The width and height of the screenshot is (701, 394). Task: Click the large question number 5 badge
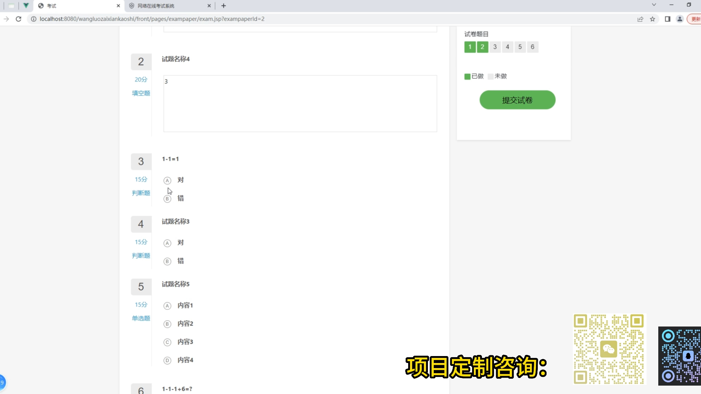(x=141, y=287)
